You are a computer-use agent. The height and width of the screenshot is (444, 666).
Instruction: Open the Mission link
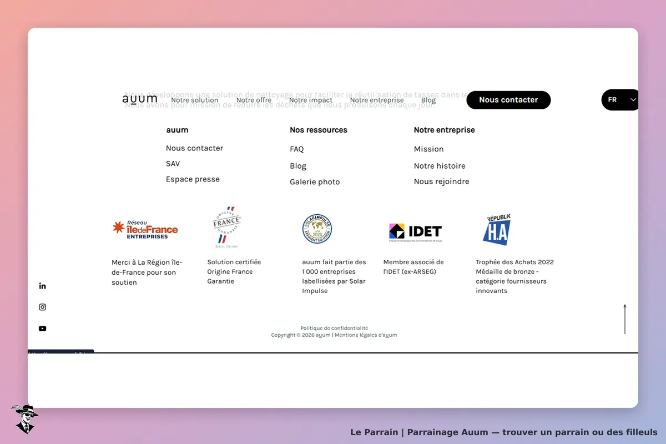click(x=429, y=149)
